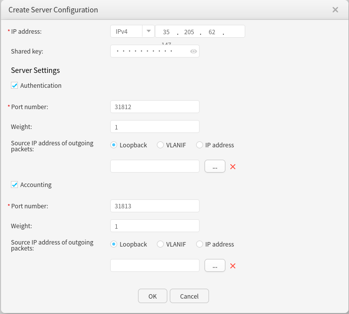Focus the Shared key password field

[x=149, y=51]
